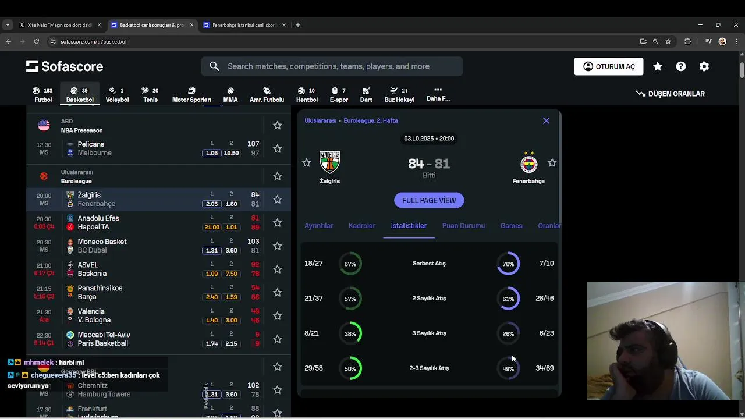
Task: Switch to the Puan Durumu tab
Action: tap(463, 226)
